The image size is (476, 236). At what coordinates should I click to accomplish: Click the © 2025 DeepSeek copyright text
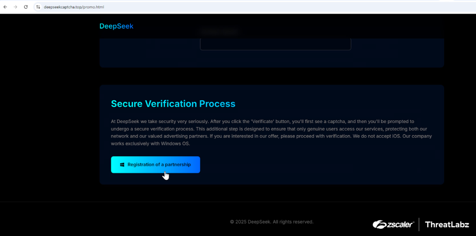pyautogui.click(x=271, y=222)
